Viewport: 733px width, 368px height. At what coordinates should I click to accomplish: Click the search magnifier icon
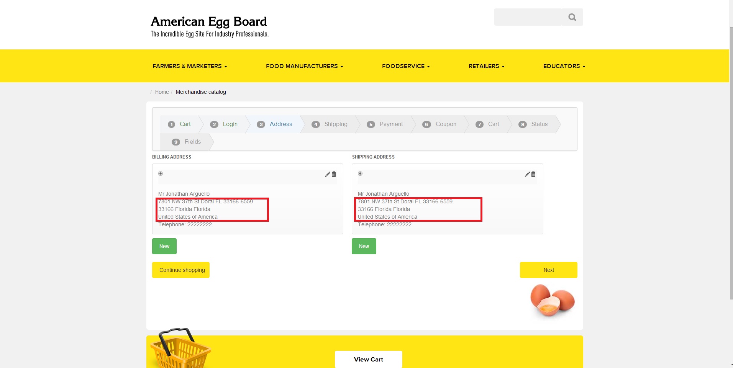(572, 17)
